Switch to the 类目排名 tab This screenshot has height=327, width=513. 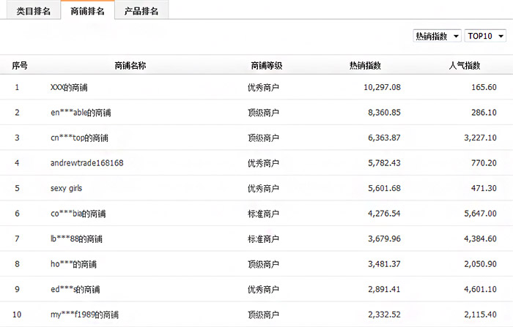click(34, 11)
